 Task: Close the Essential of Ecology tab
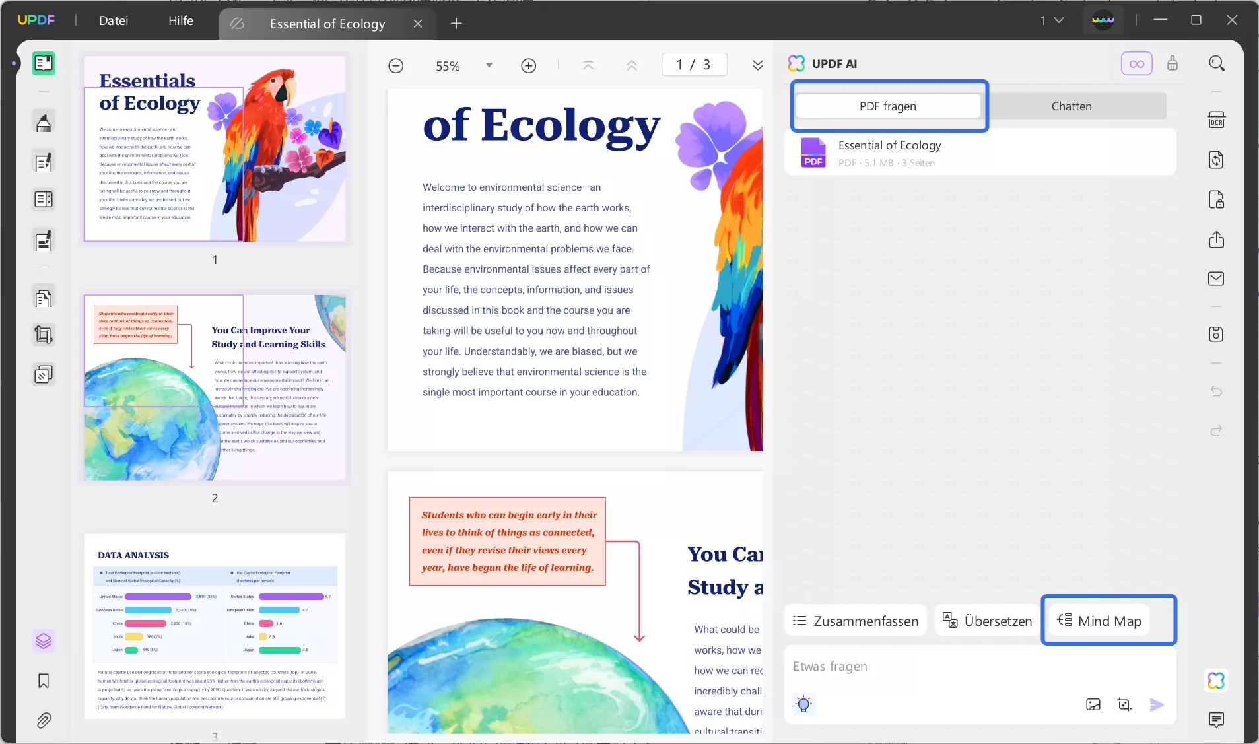pyautogui.click(x=418, y=24)
